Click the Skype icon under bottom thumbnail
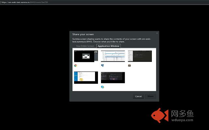The height and width of the screenshot is (130, 209). point(102,87)
